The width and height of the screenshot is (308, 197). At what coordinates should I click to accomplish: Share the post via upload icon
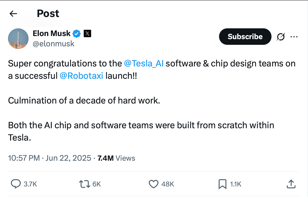(291, 184)
